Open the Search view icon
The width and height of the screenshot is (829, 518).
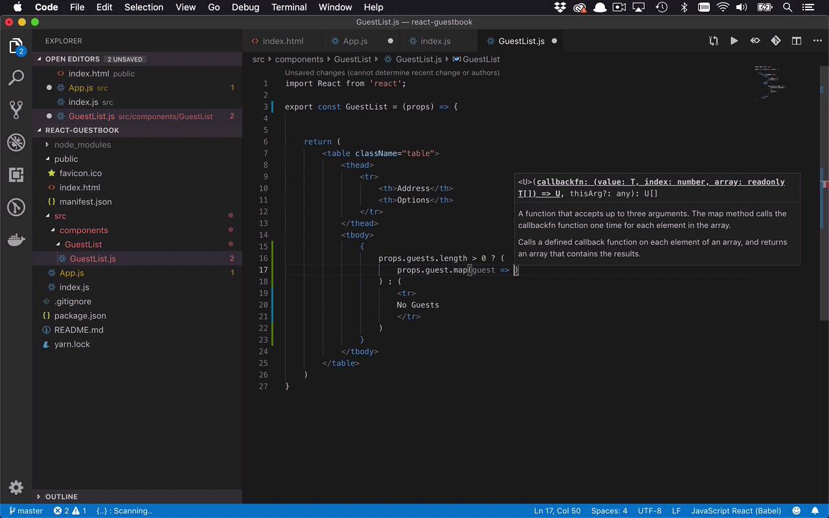click(16, 78)
